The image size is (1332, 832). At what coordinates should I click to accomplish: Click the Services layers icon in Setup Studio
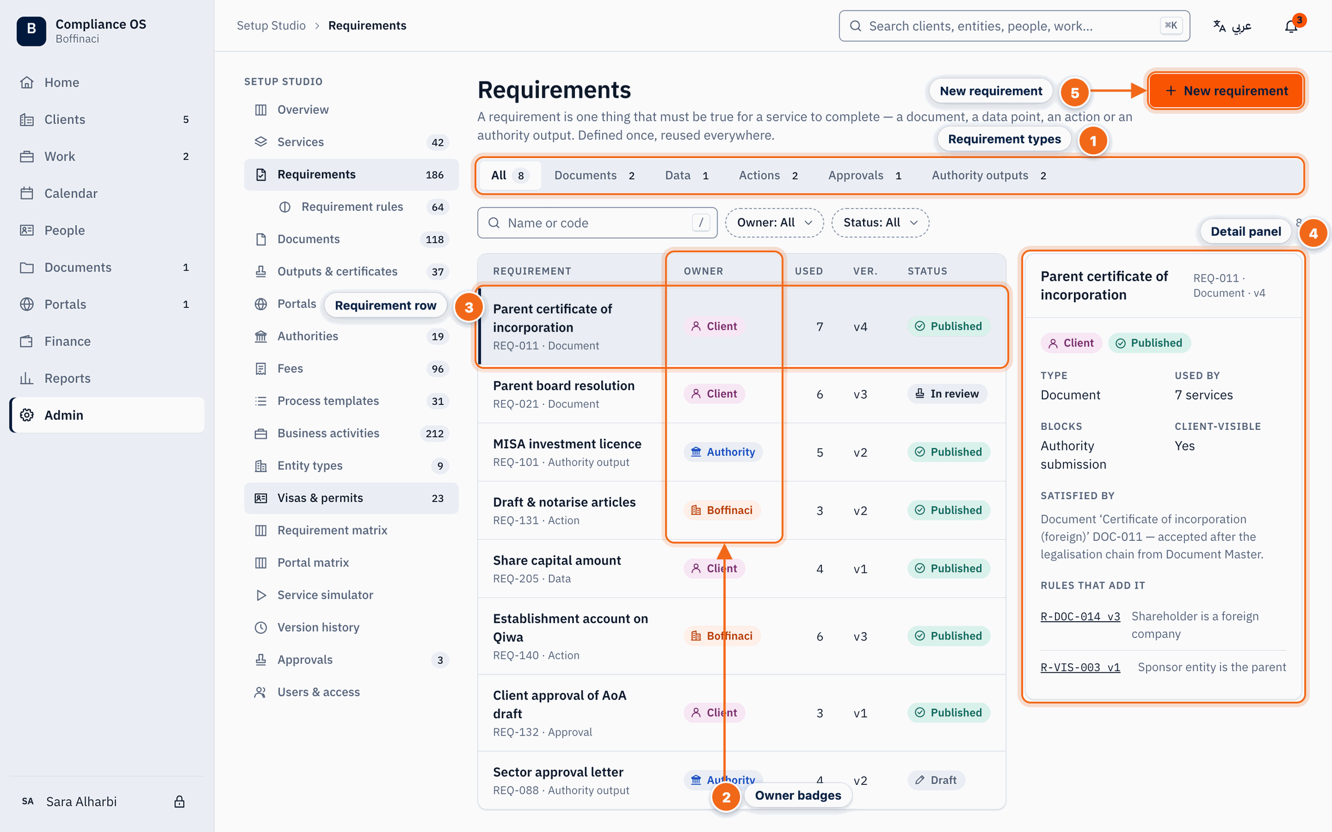pos(261,141)
